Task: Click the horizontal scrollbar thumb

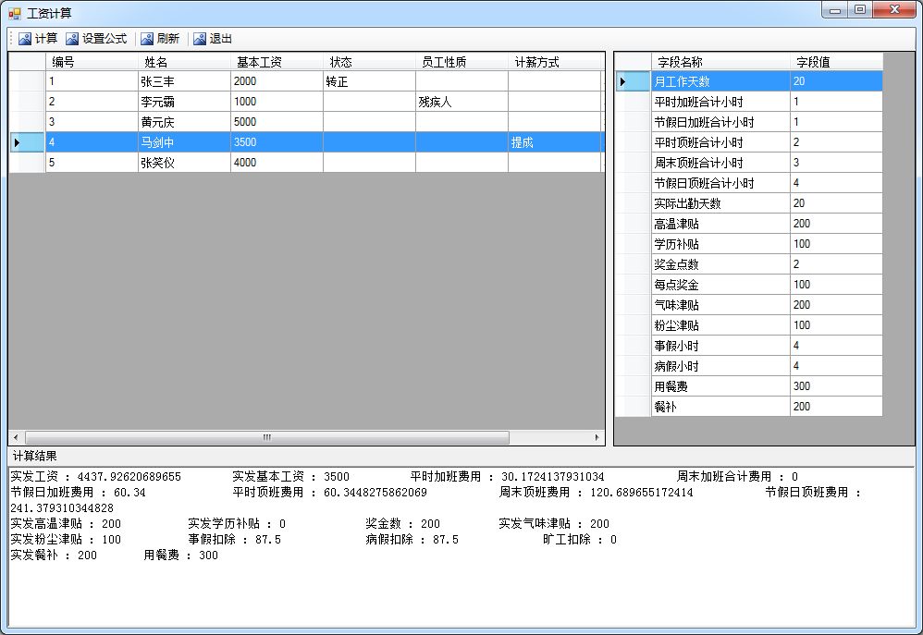Action: 266,437
